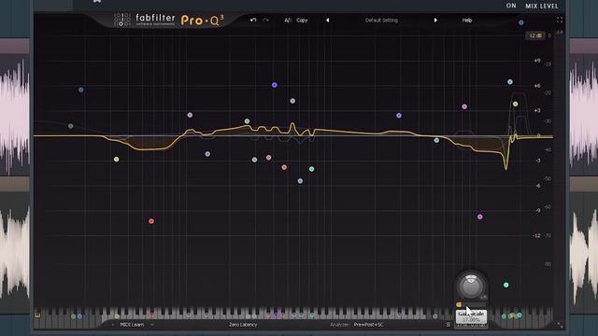Open the 12 dB display range dropdown
The width and height of the screenshot is (598, 336).
[x=535, y=35]
